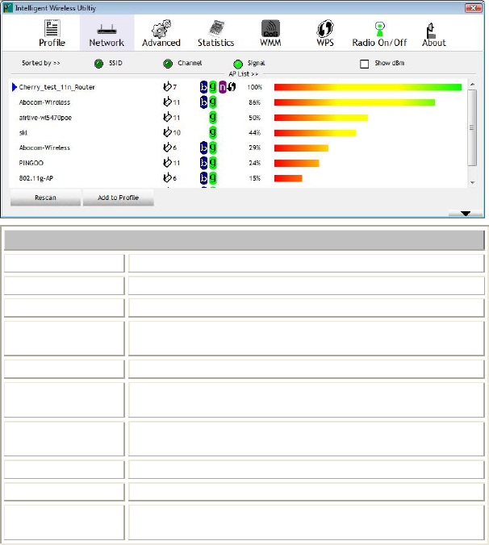Click channel antenna icon in sld row

[167, 132]
